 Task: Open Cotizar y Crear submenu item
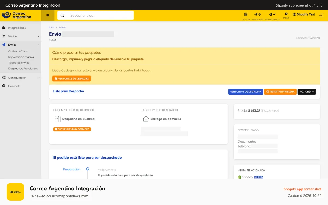pyautogui.click(x=18, y=51)
